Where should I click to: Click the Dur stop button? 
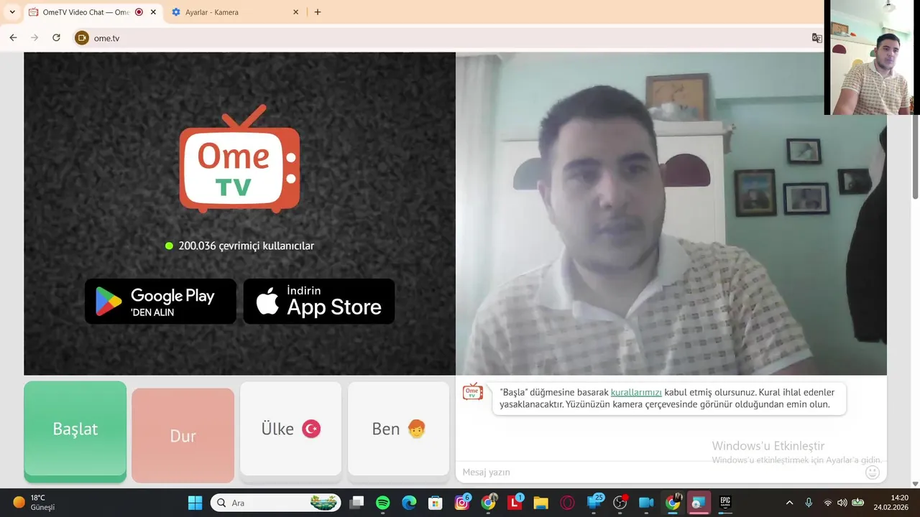[183, 436]
